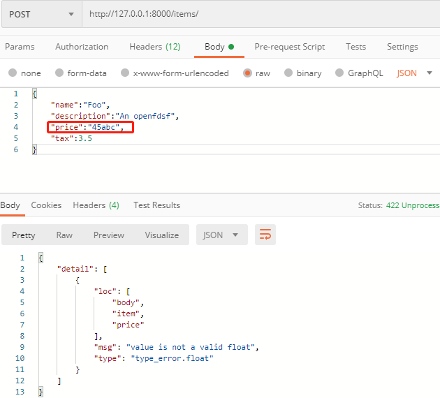This screenshot has width=440, height=398.
Task: Show the response Preview view
Action: click(109, 235)
